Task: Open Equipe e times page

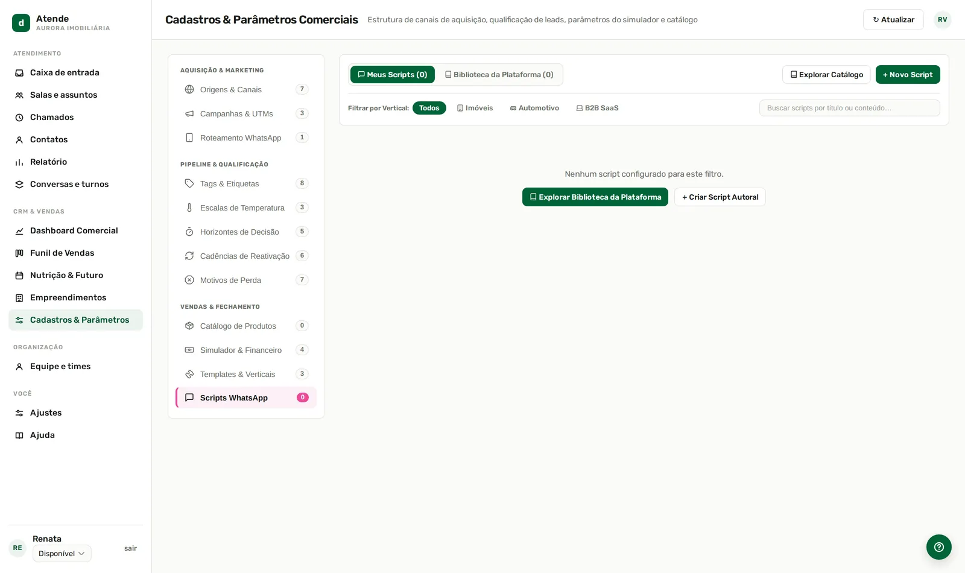Action: [x=75, y=367]
